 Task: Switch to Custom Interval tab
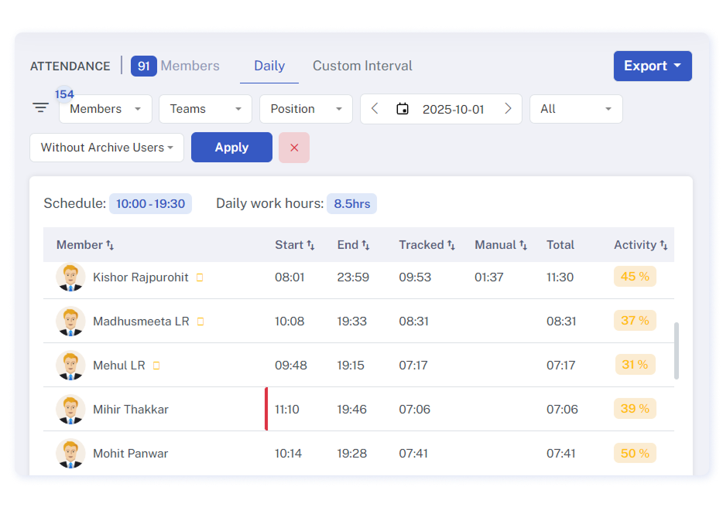(362, 66)
